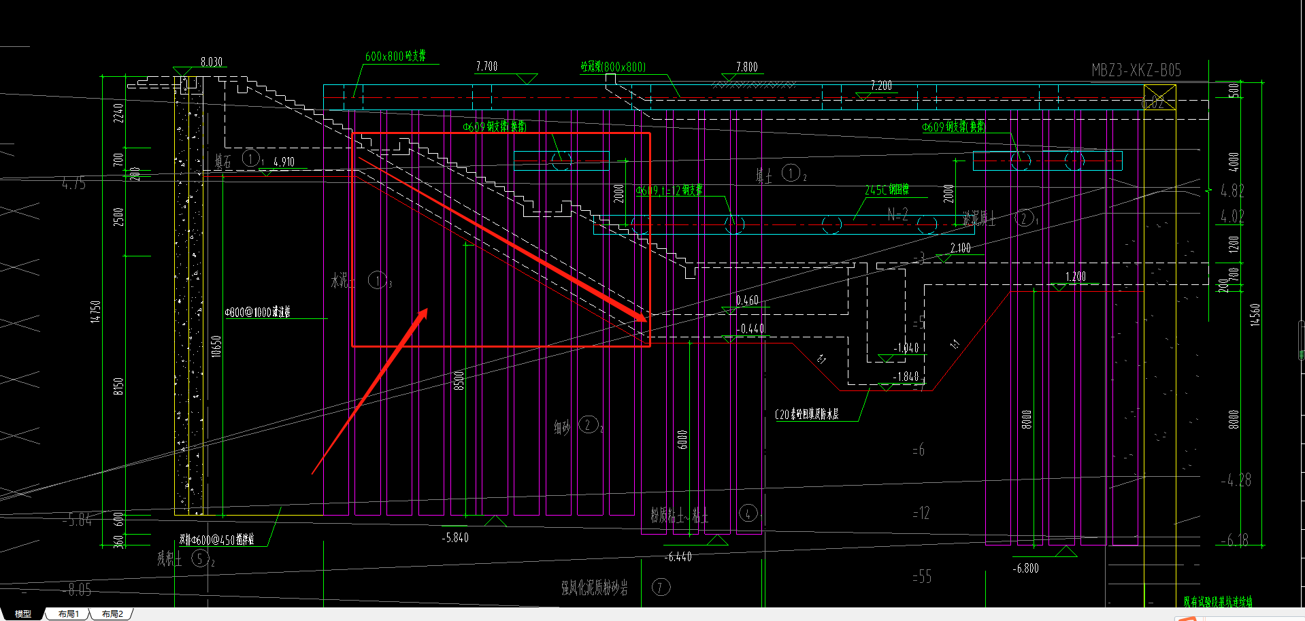This screenshot has width=1305, height=621.
Task: Select the circled number 7 marker
Action: pyautogui.click(x=661, y=587)
